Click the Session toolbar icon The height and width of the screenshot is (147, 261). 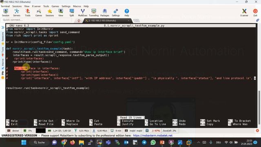(x=5, y=13)
